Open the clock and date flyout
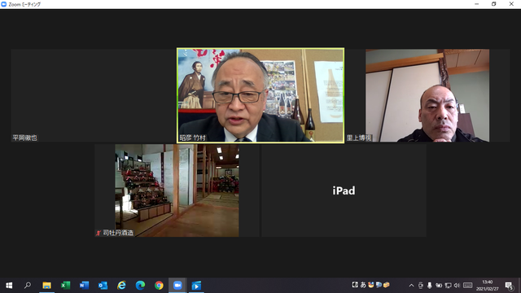 [x=488, y=286]
